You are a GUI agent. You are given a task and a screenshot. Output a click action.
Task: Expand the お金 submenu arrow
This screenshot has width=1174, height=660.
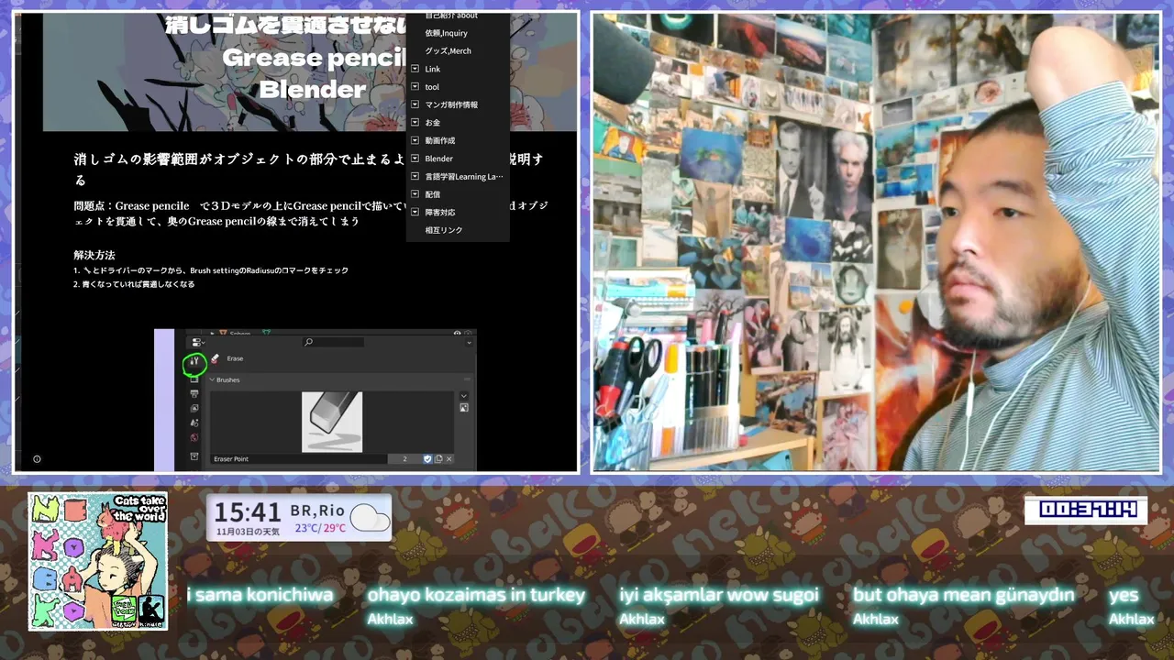(x=415, y=122)
